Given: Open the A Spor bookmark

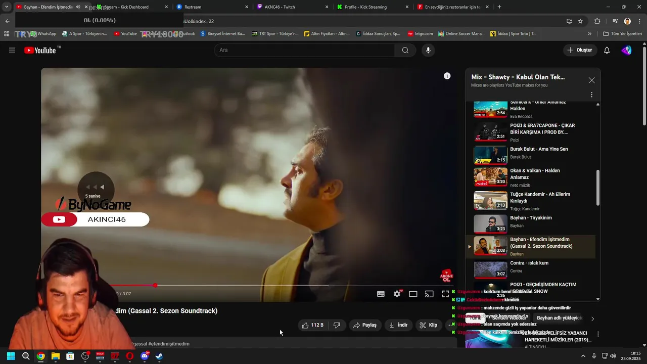Looking at the screenshot, I should [x=84, y=34].
